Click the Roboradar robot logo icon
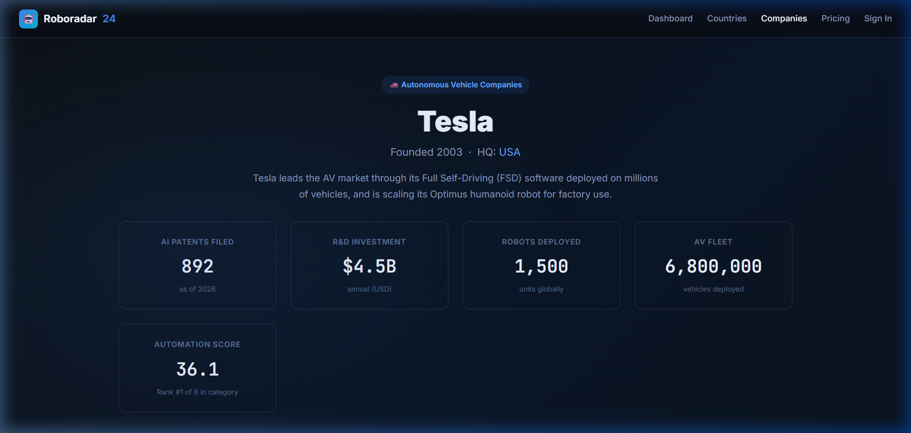This screenshot has height=433, width=911. click(28, 19)
